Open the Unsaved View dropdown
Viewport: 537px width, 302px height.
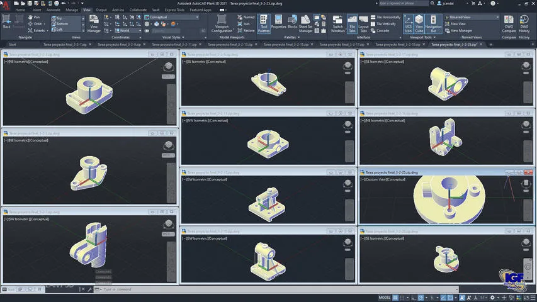[x=472, y=17]
